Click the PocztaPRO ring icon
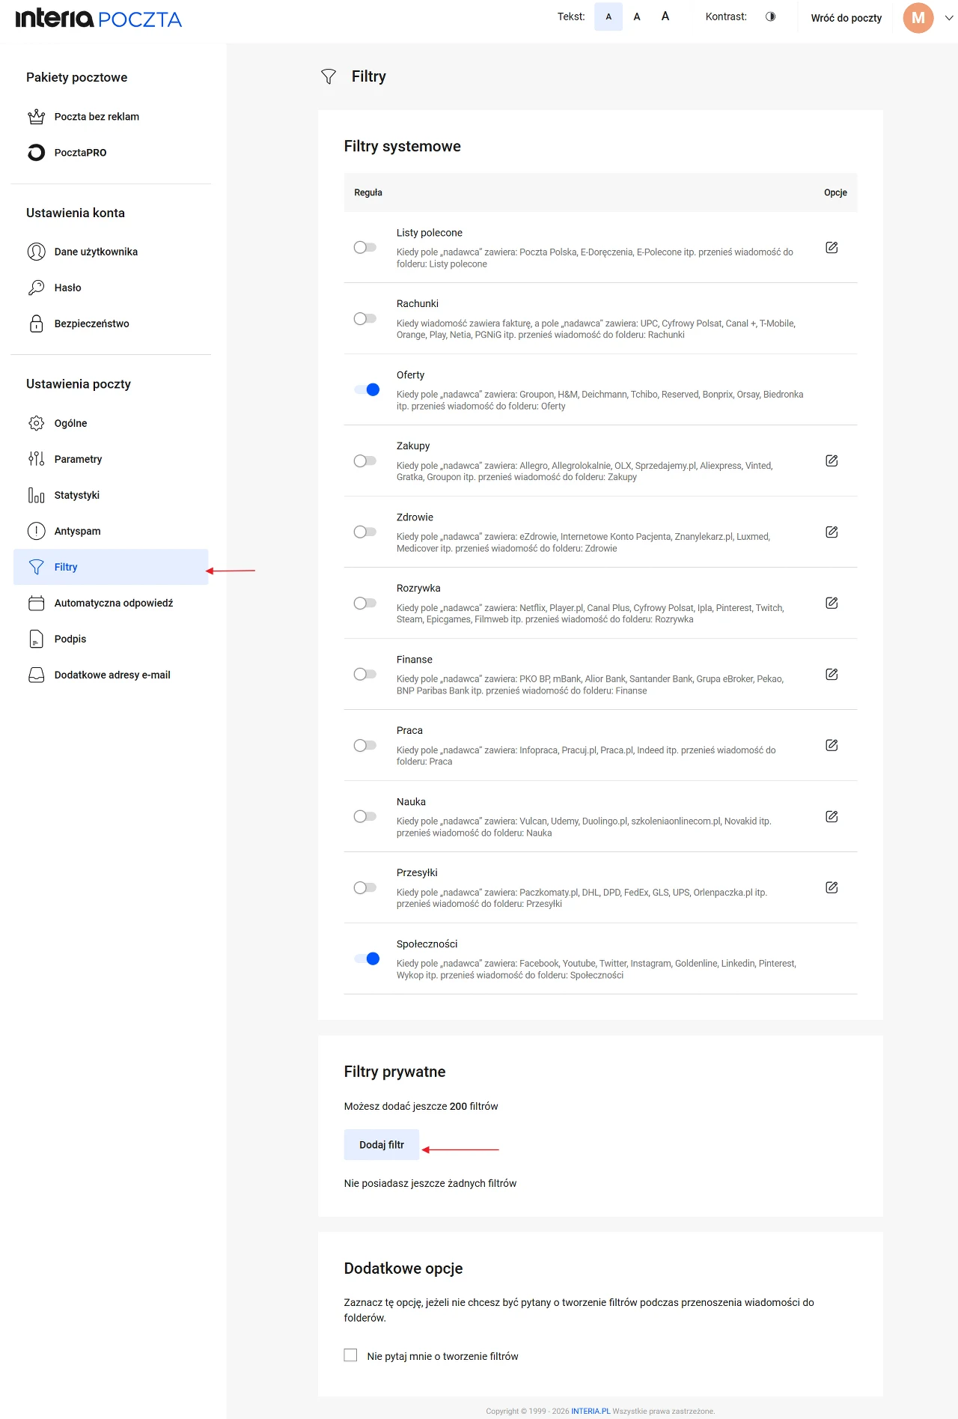The image size is (958, 1419). pyautogui.click(x=36, y=153)
